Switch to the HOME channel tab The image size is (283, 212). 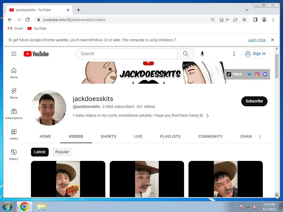coord(45,136)
